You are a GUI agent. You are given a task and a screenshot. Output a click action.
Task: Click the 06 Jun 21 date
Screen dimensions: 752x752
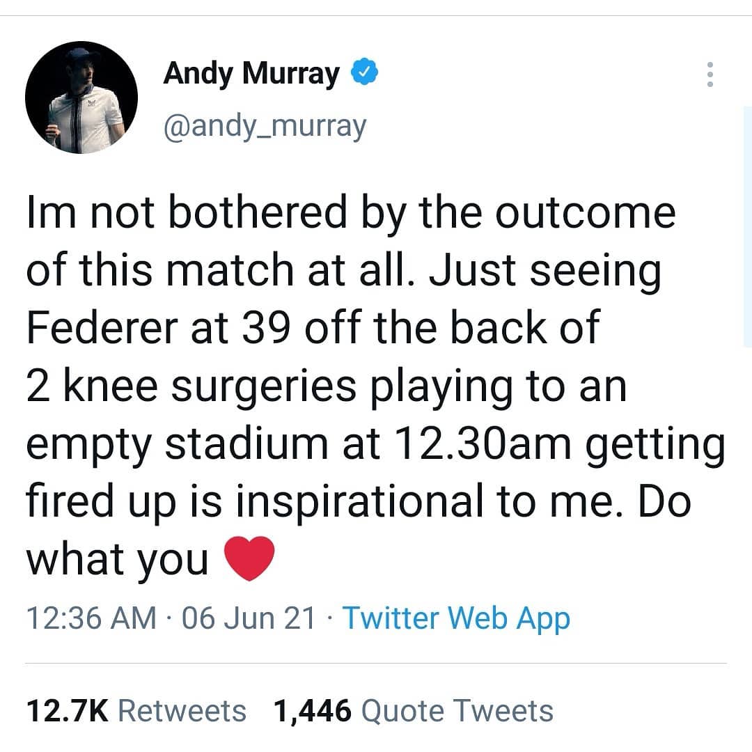248,618
